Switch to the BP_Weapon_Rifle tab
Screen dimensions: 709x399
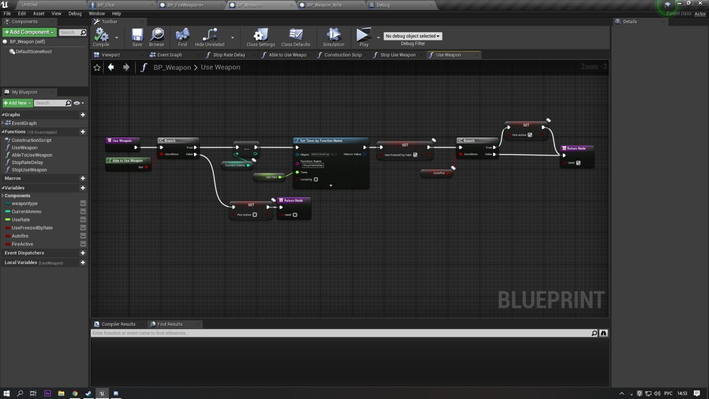coord(325,5)
